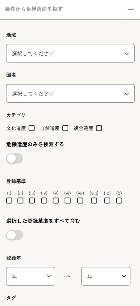Screen dimensions: 140x306
Task: Open the 国名 dropdown
Action: click(x=70, y=93)
